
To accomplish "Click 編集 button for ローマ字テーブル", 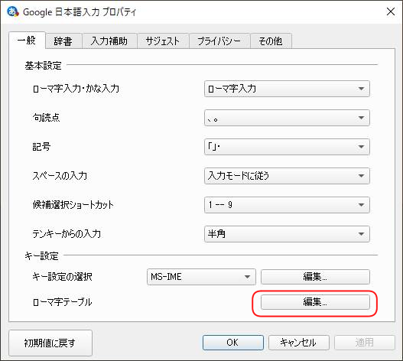I will click(315, 302).
